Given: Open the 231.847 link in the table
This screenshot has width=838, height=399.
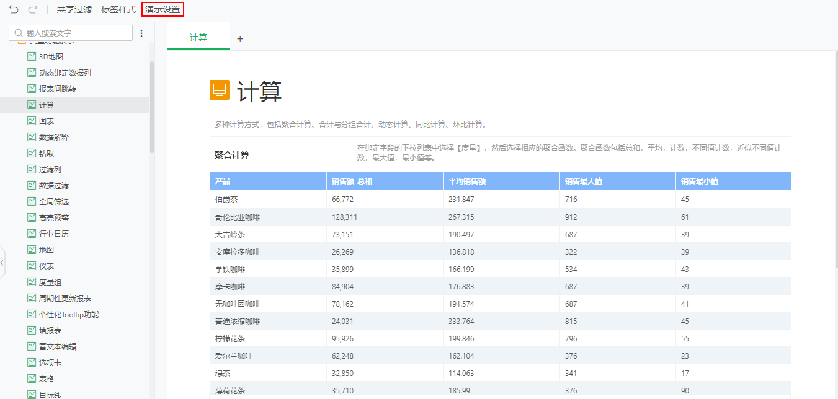Looking at the screenshot, I should [462, 199].
